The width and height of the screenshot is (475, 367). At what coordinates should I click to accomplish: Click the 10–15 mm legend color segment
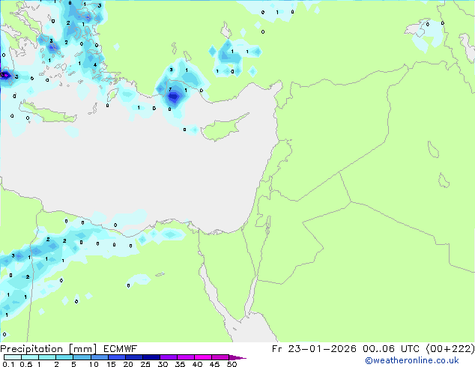point(100,357)
